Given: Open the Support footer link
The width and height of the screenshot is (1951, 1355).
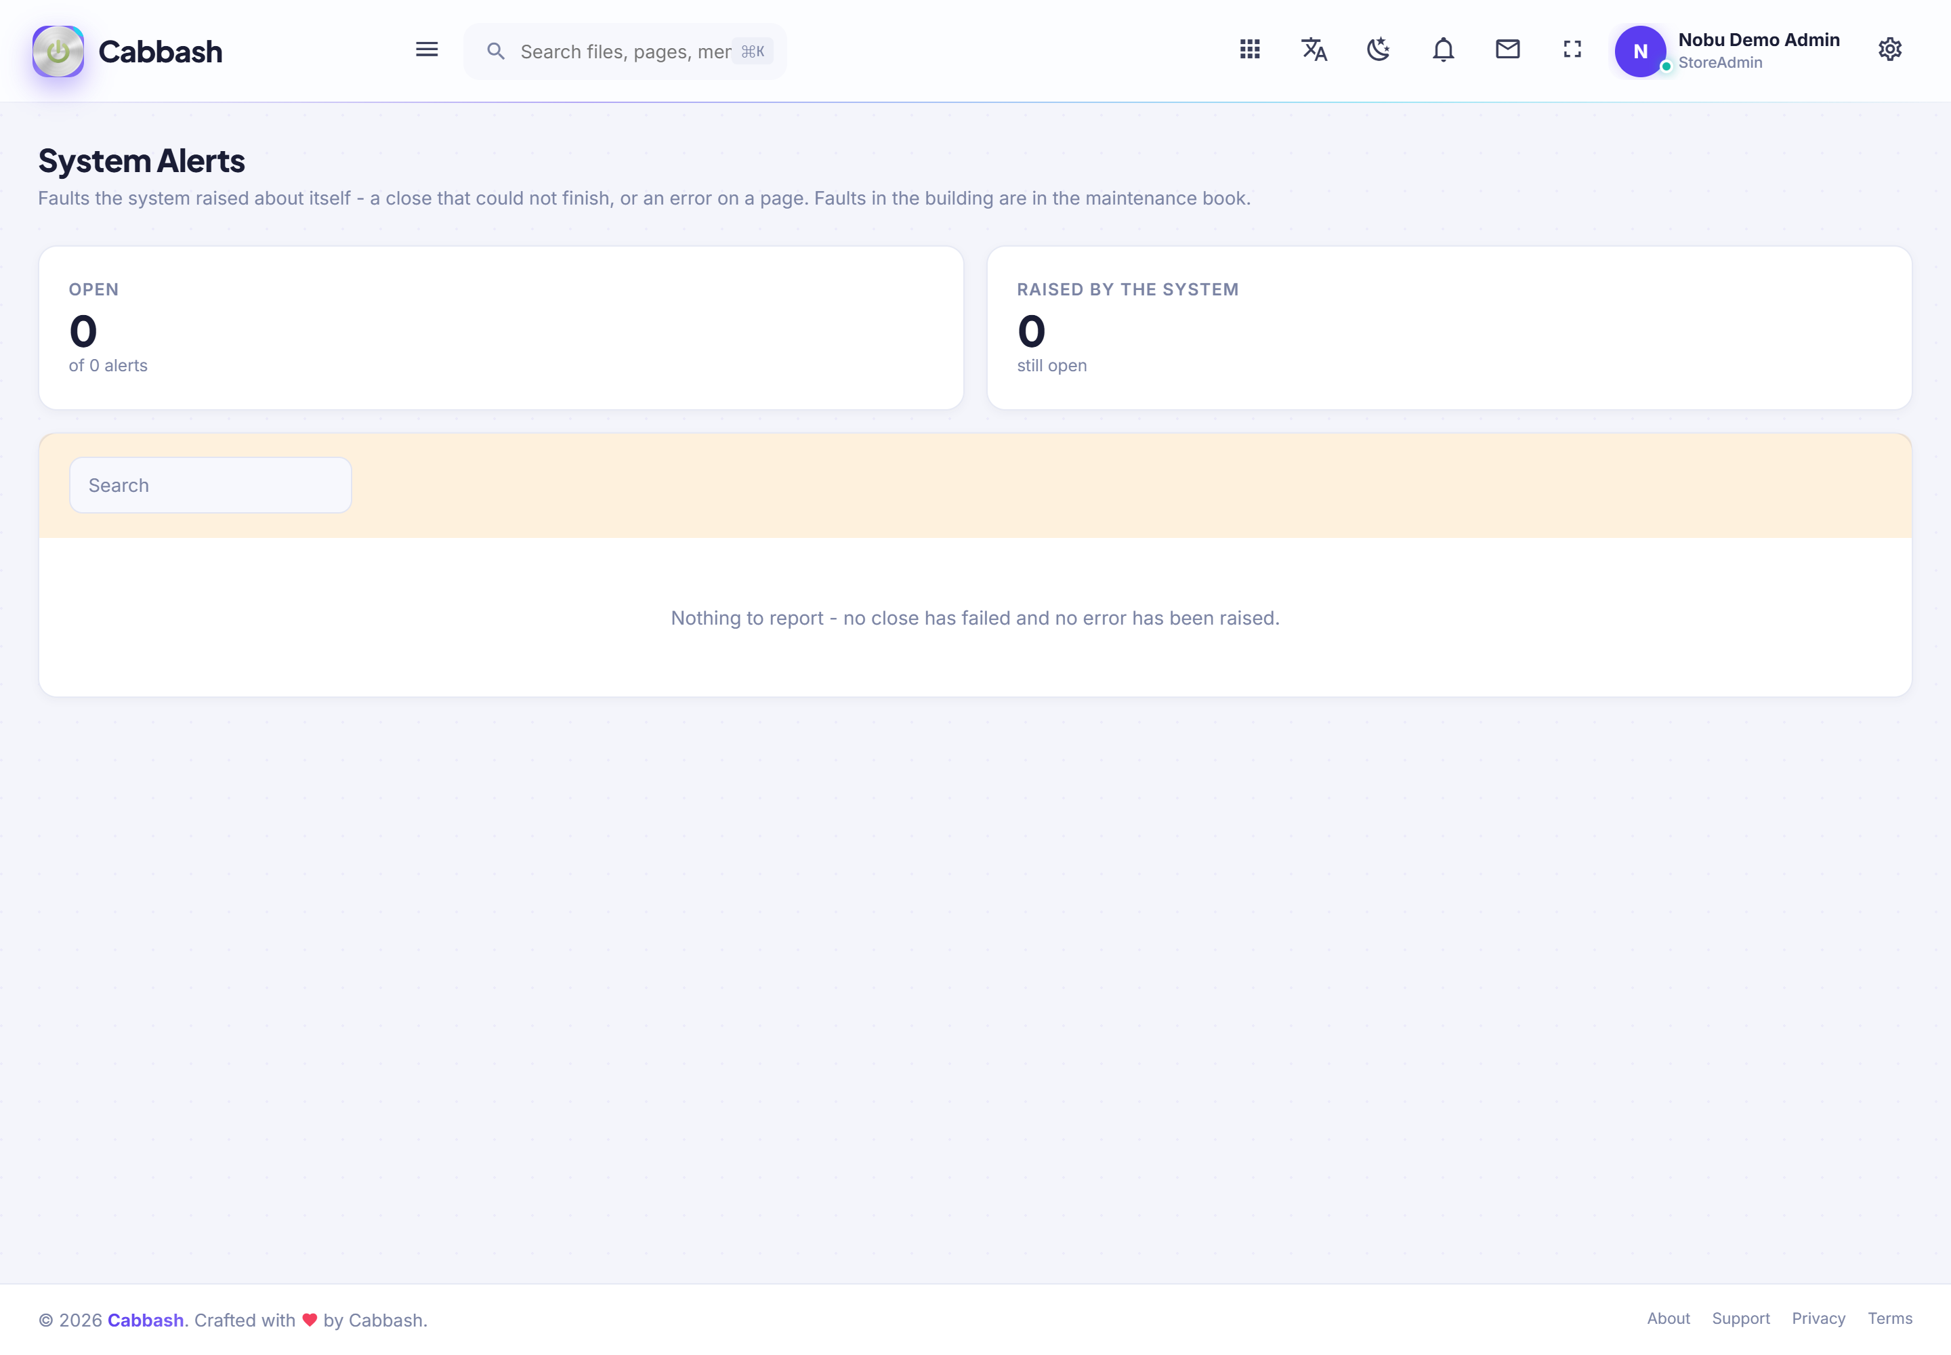Looking at the screenshot, I should click(x=1740, y=1318).
